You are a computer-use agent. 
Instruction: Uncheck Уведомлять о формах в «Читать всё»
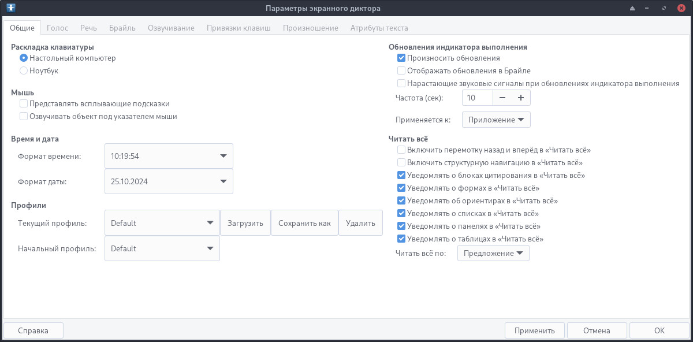point(401,188)
